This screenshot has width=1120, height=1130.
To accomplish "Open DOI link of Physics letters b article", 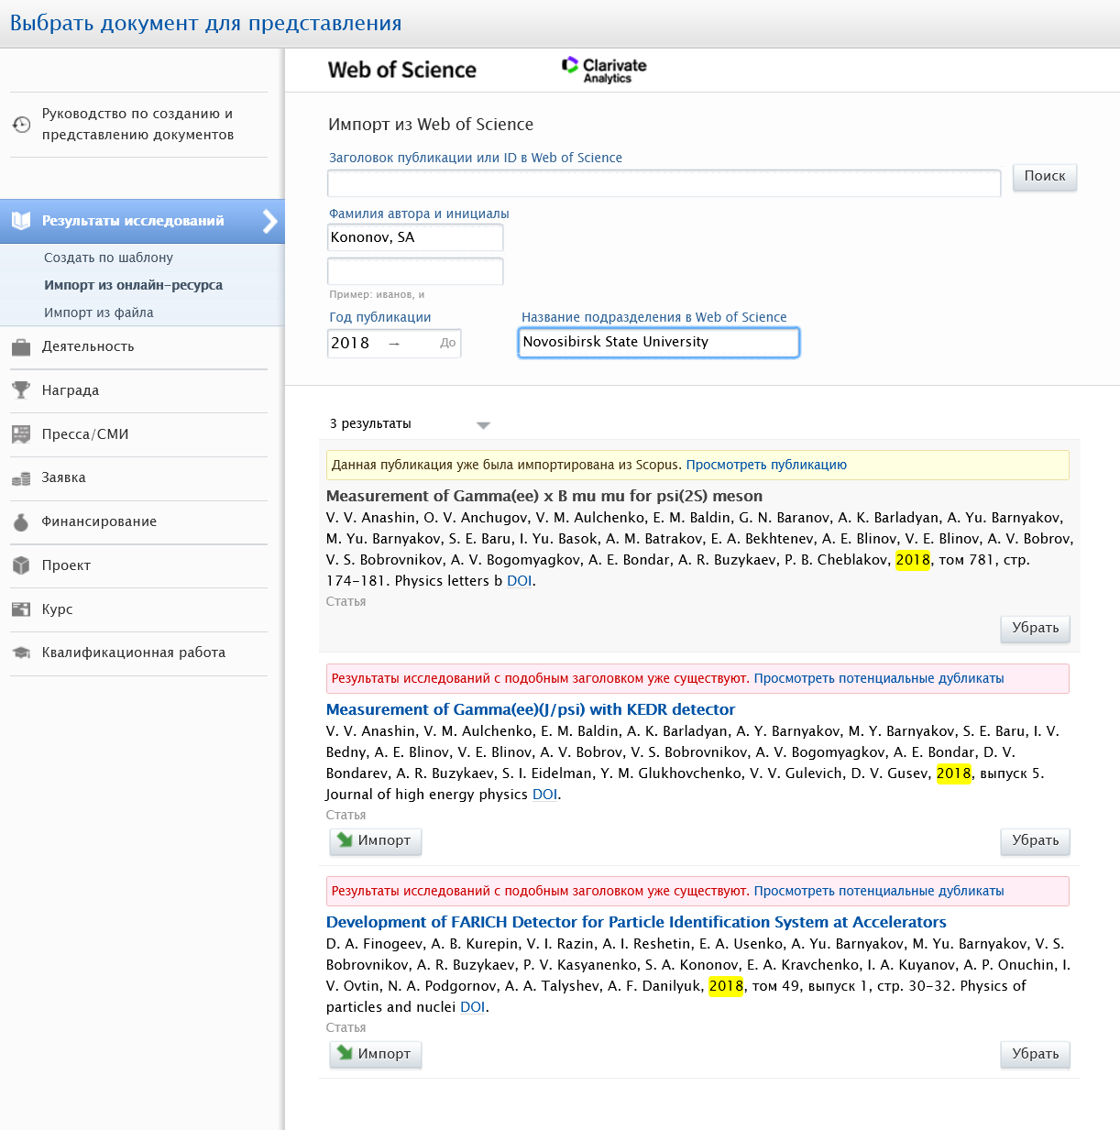I will pyautogui.click(x=520, y=581).
